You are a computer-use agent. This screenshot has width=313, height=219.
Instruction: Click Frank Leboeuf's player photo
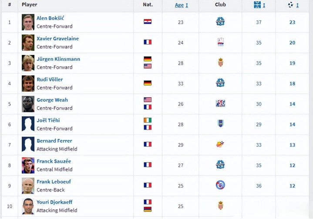28,185
